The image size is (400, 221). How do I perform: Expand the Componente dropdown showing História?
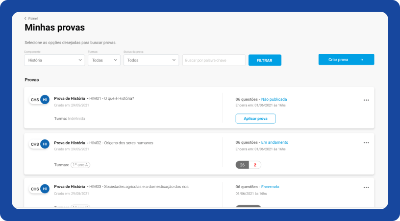pos(54,60)
